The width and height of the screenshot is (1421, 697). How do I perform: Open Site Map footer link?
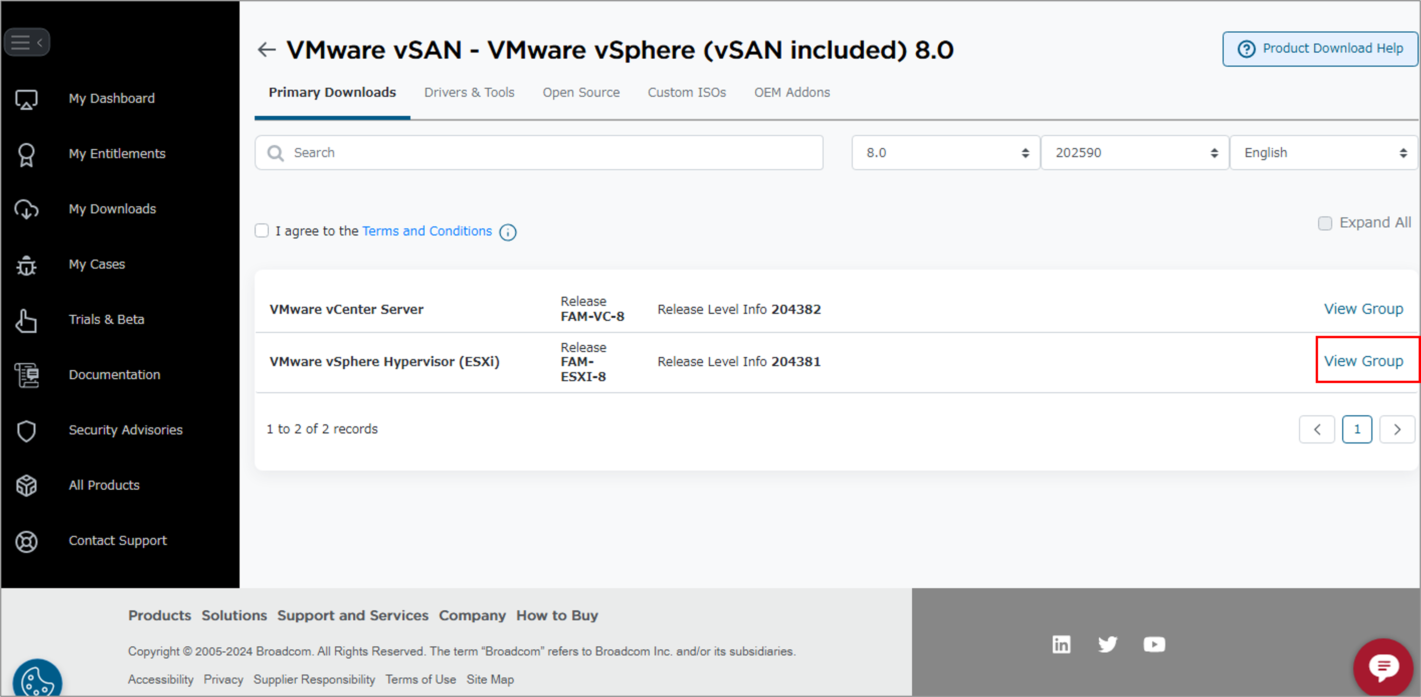pyautogui.click(x=490, y=679)
